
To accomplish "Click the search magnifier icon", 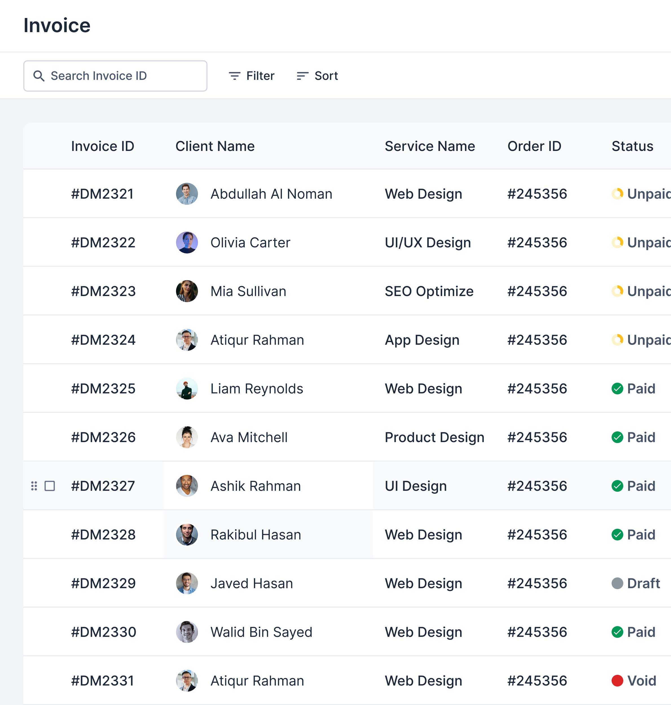I will click(39, 76).
